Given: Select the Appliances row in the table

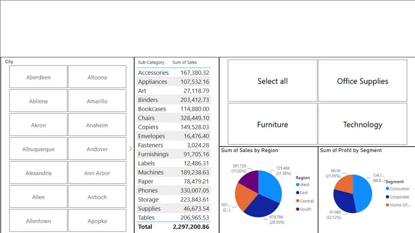Looking at the screenshot, I should 174,82.
